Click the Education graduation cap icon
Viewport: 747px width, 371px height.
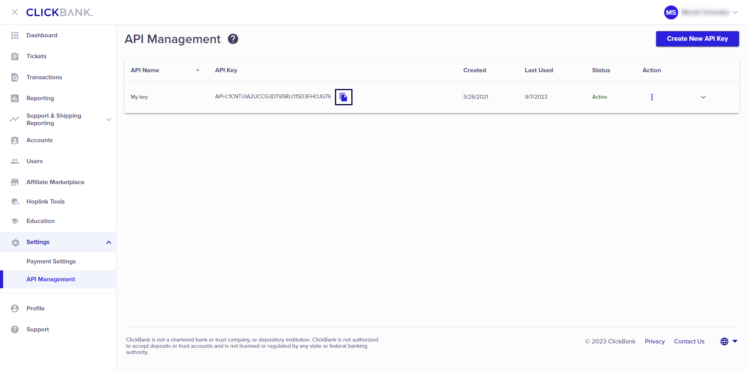pyautogui.click(x=15, y=221)
